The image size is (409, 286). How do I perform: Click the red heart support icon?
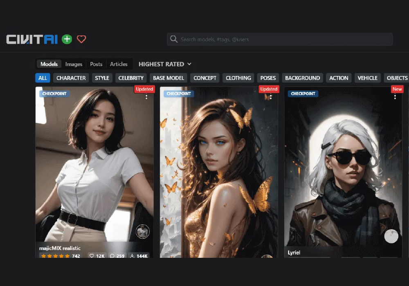(x=81, y=39)
